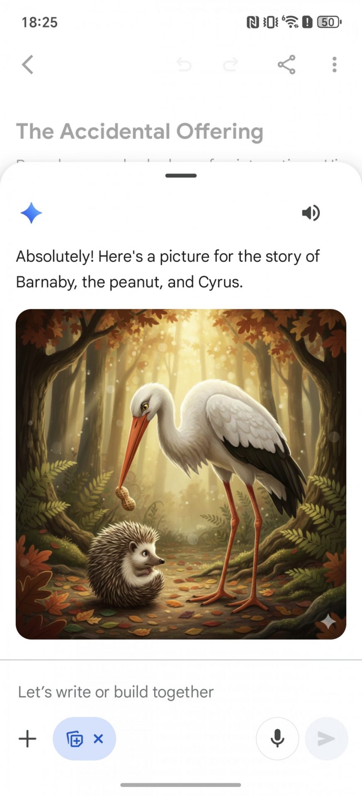Viewport: 362px width, 796px height.
Task: Open the share icon
Action: point(287,65)
